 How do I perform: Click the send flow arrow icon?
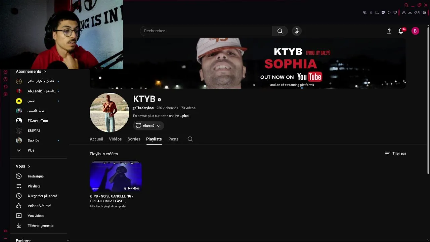point(389,12)
